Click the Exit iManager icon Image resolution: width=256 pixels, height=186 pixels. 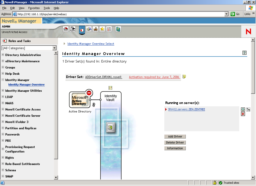point(72,29)
